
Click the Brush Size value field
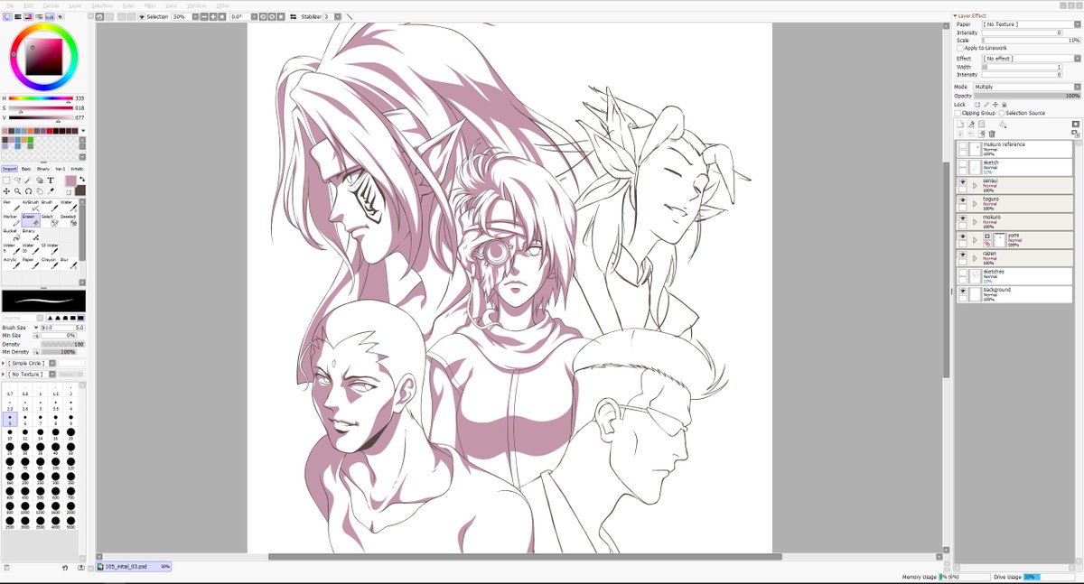click(63, 328)
